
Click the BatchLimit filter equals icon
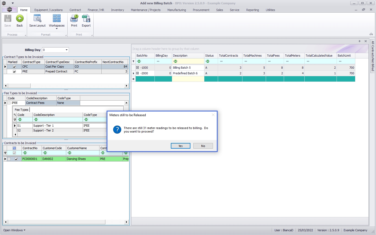(x=340, y=61)
